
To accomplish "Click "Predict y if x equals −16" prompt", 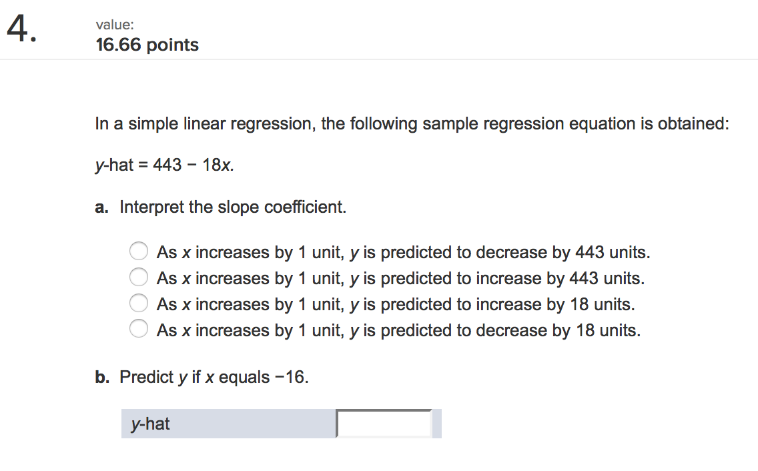I will point(214,377).
